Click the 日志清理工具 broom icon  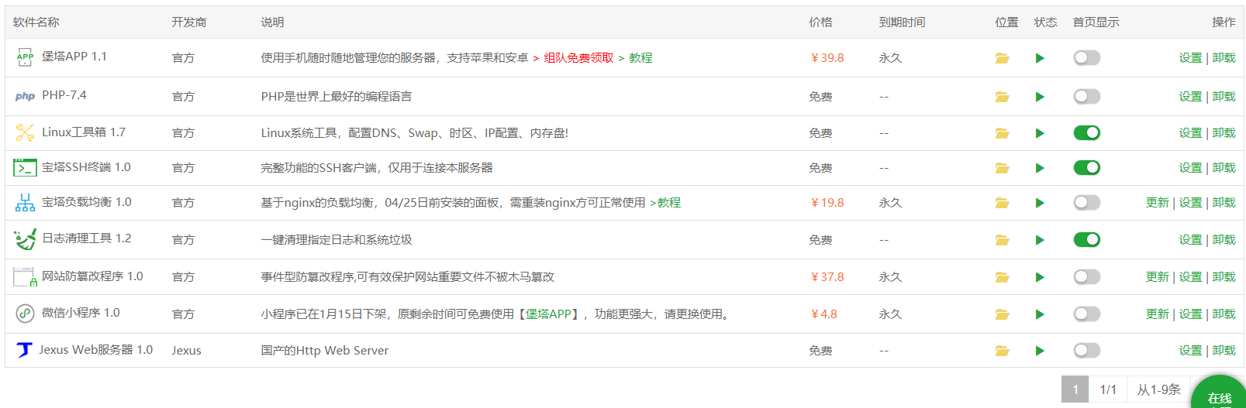25,239
